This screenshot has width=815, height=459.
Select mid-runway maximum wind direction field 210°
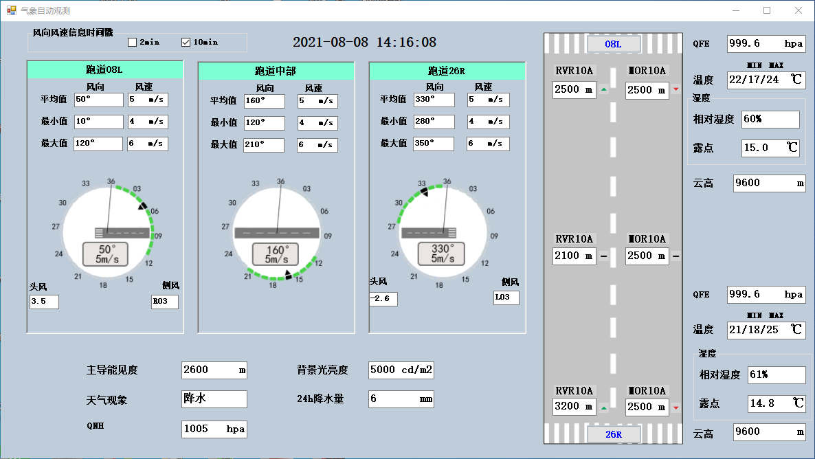tap(264, 145)
